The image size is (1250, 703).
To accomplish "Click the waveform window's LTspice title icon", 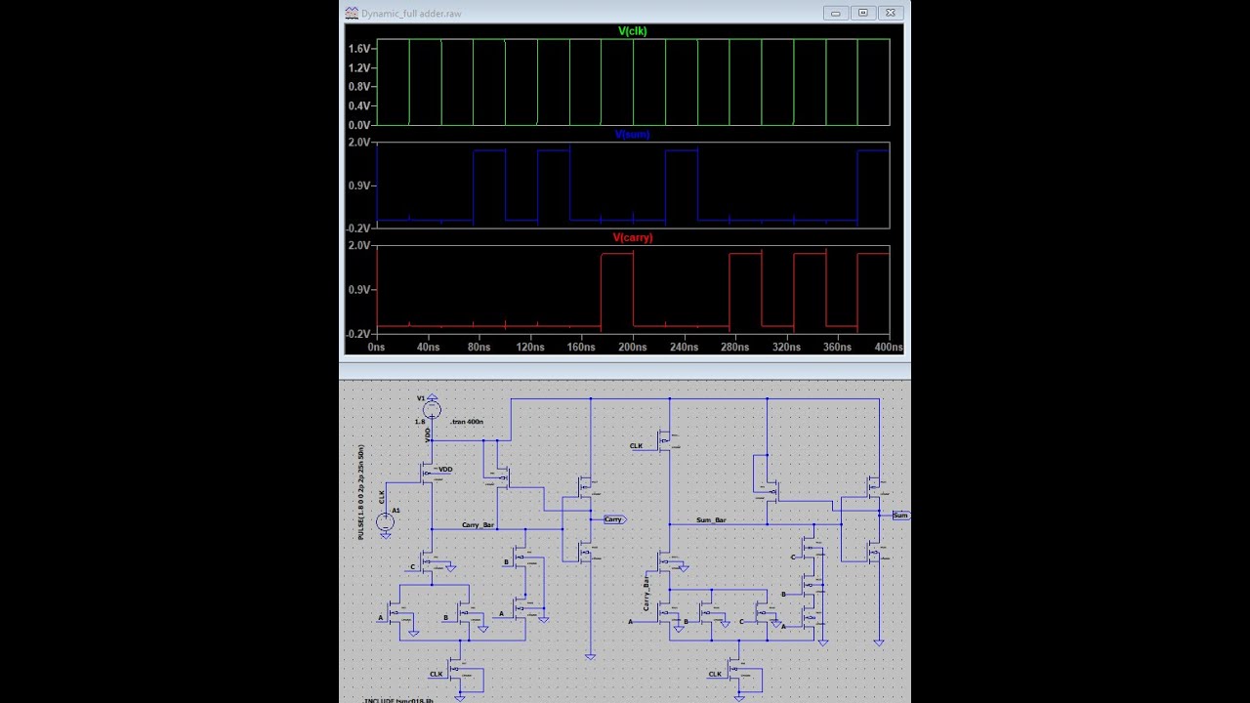I will (352, 13).
